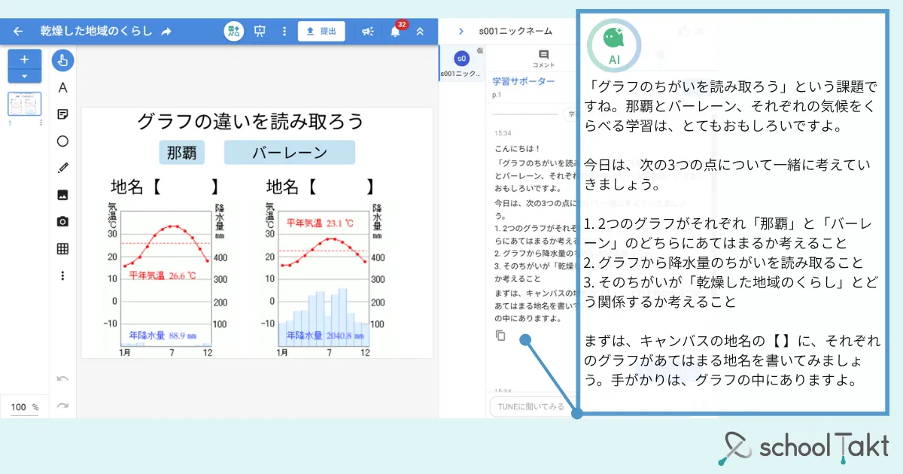Open the header three-dot menu
The width and height of the screenshot is (903, 474).
coord(284,32)
